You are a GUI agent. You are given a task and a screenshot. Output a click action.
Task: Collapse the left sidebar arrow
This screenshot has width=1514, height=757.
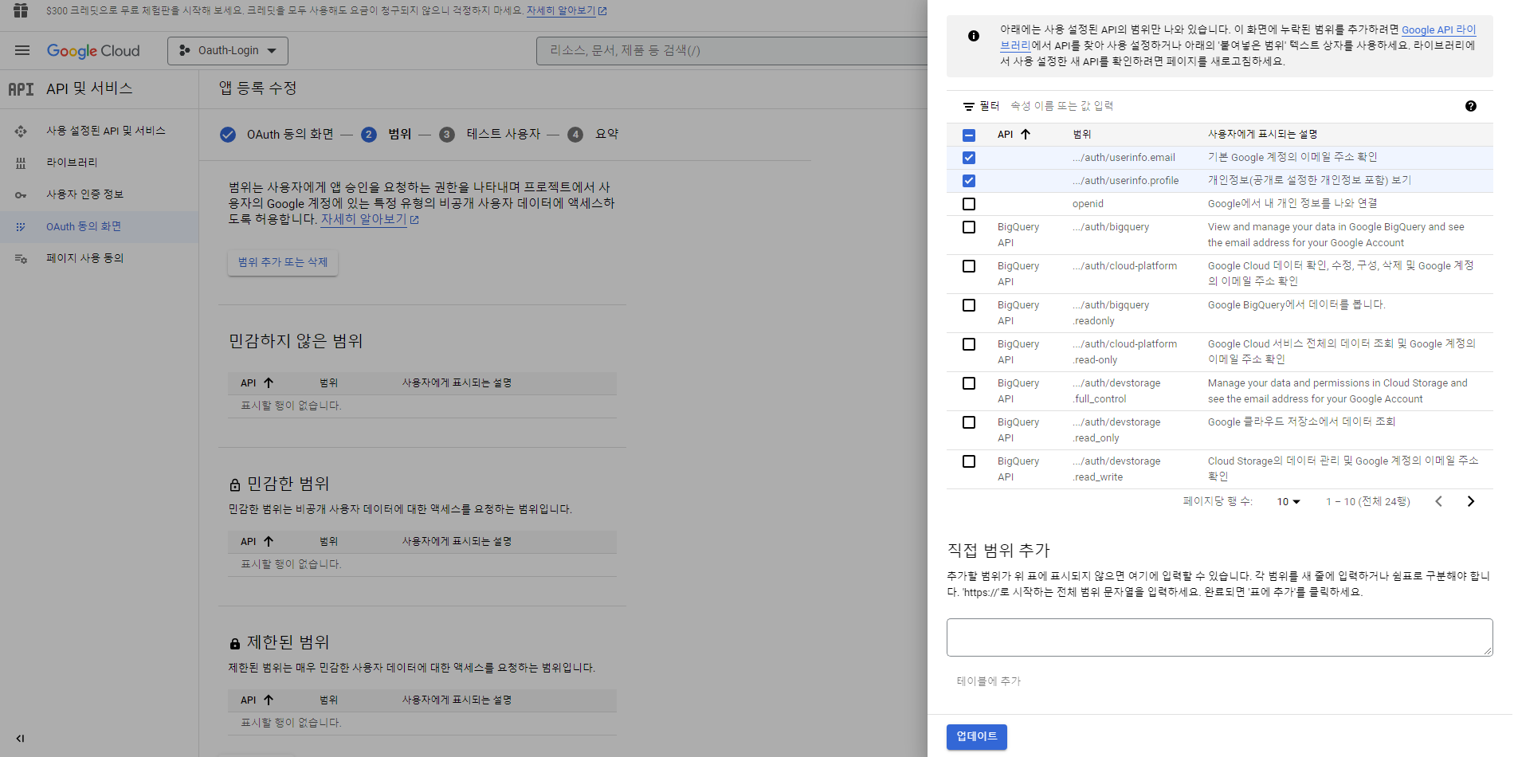coord(20,738)
